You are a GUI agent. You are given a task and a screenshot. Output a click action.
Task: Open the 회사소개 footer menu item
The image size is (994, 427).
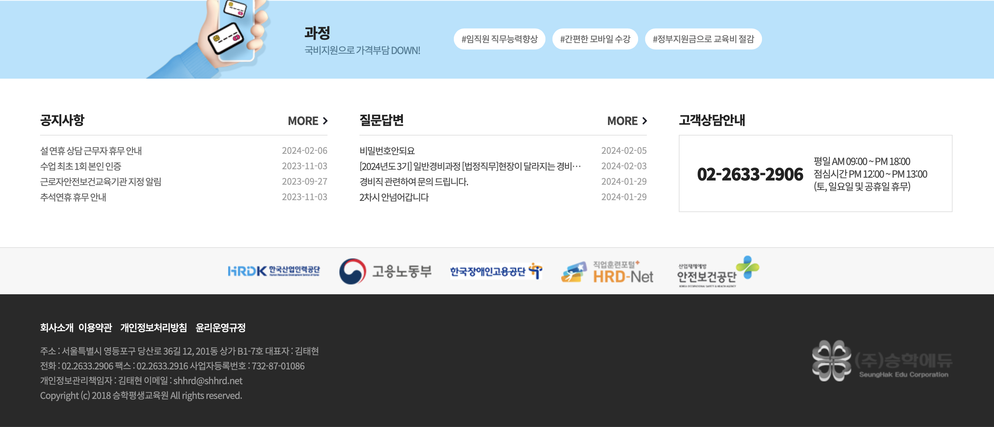[x=57, y=327]
